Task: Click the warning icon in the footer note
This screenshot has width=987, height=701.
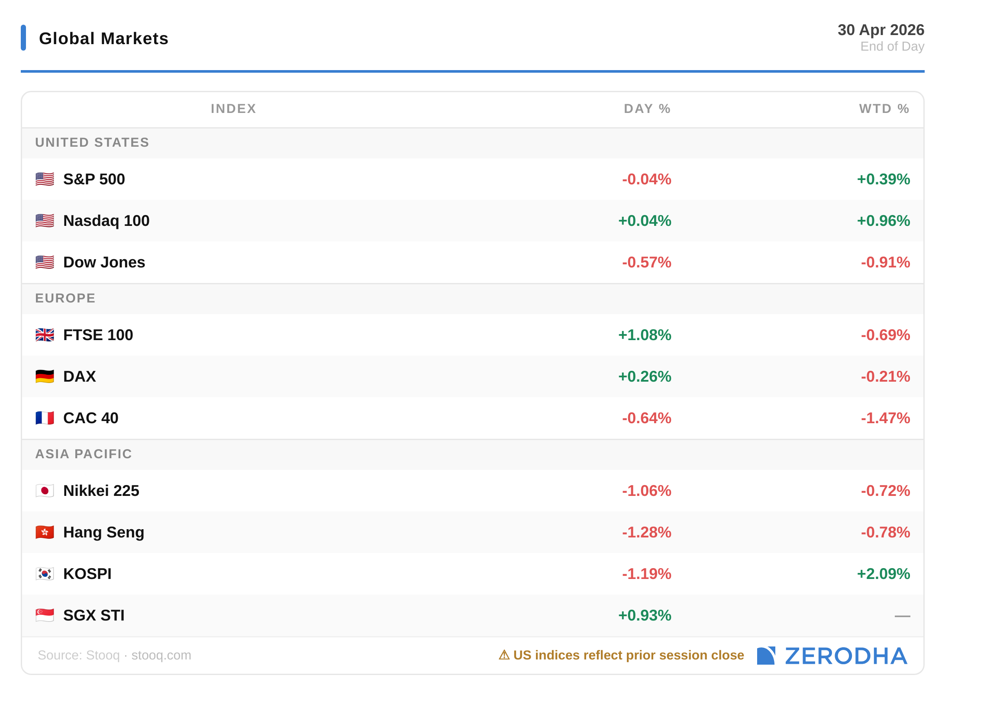Action: point(504,655)
